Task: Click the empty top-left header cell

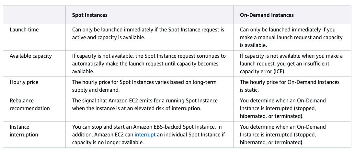Action: tap(34, 15)
